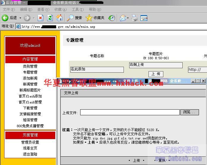The image size is (207, 165).
Task: Open the 工具(T) menu
Action: (x=78, y=10)
